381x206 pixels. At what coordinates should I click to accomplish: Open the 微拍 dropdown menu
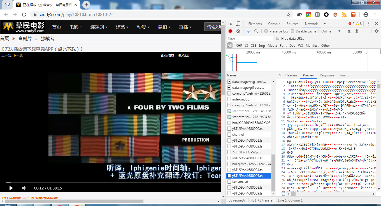point(164,27)
